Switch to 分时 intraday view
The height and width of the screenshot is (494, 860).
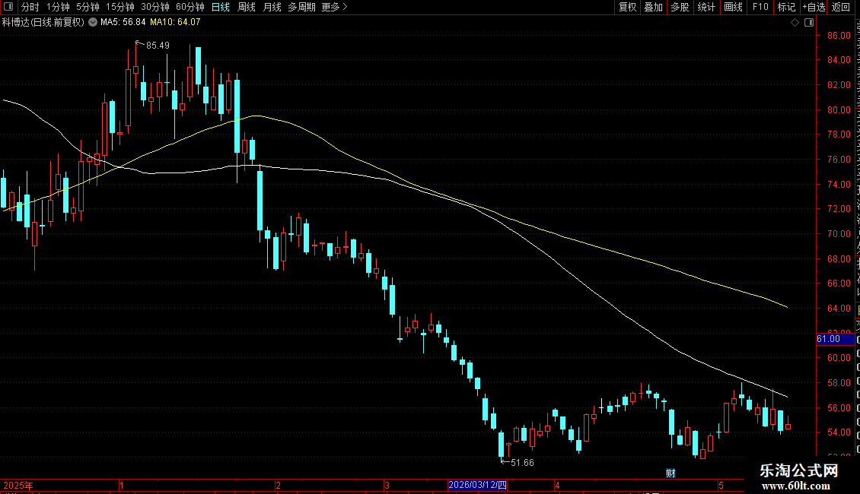click(x=30, y=7)
